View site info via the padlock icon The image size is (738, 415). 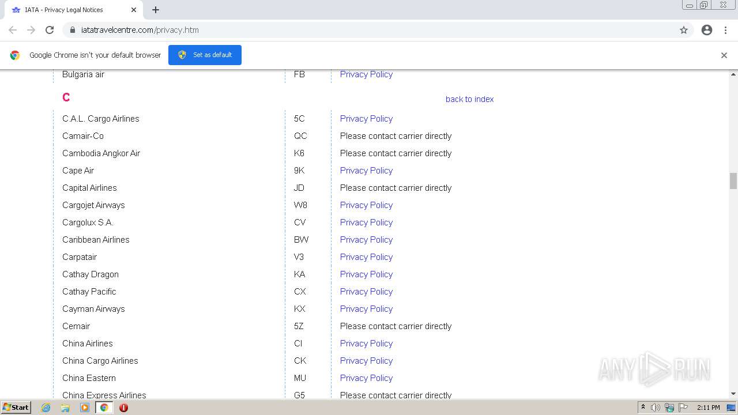coord(73,30)
